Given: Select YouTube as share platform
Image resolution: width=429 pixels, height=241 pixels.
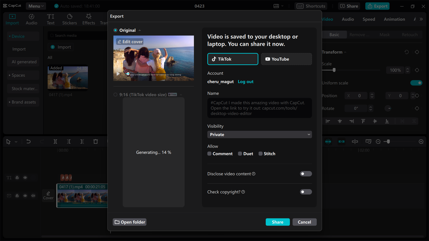Looking at the screenshot, I should tap(287, 59).
